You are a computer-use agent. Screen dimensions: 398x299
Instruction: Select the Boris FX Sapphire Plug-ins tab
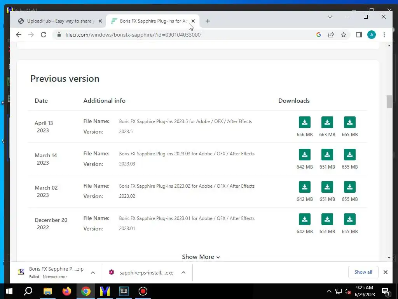point(153,21)
